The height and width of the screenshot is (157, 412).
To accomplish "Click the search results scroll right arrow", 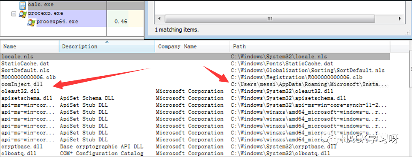I will (400, 19).
